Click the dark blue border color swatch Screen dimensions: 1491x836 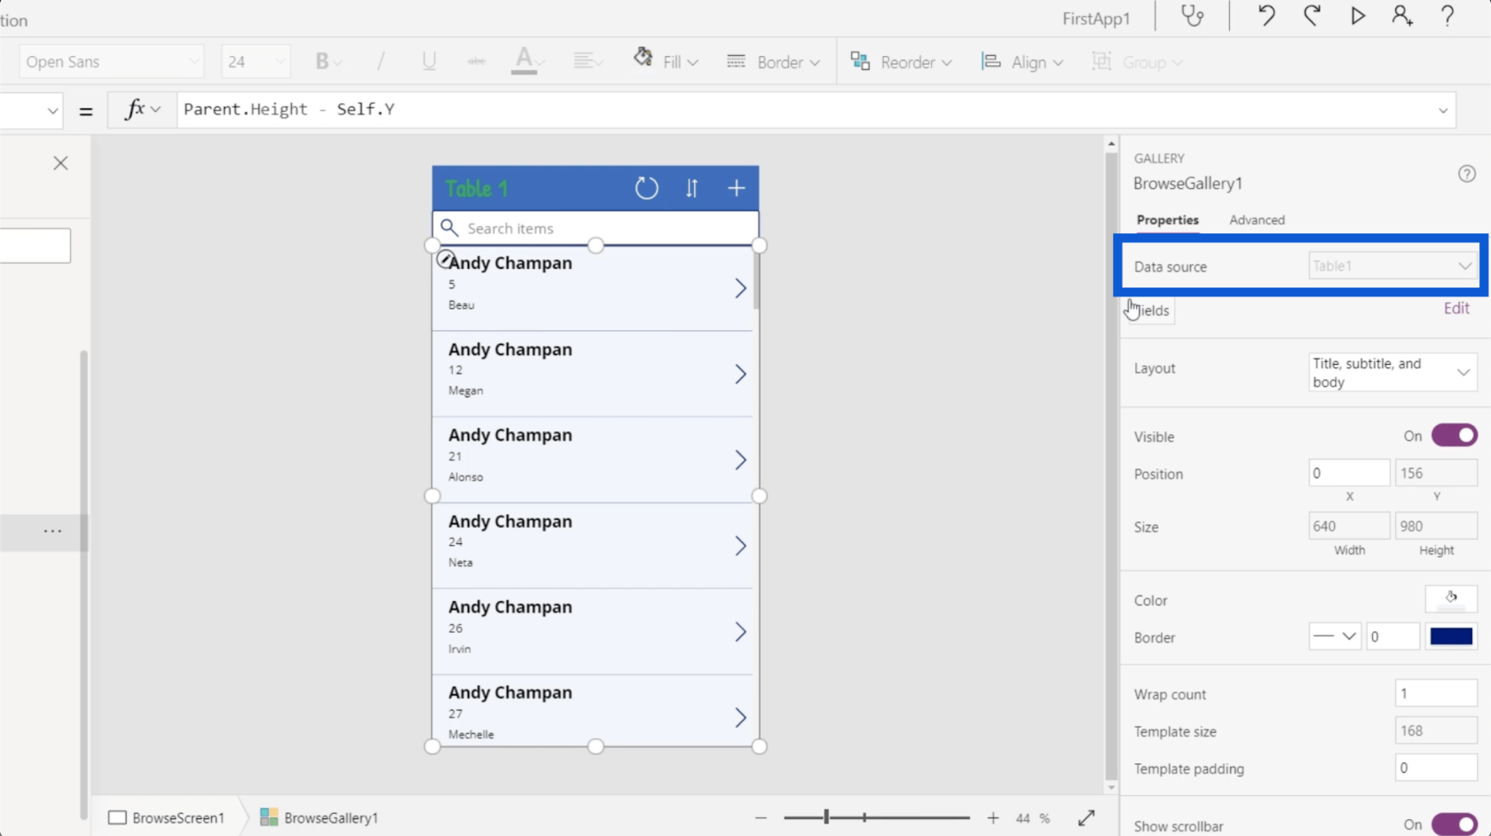tap(1451, 636)
